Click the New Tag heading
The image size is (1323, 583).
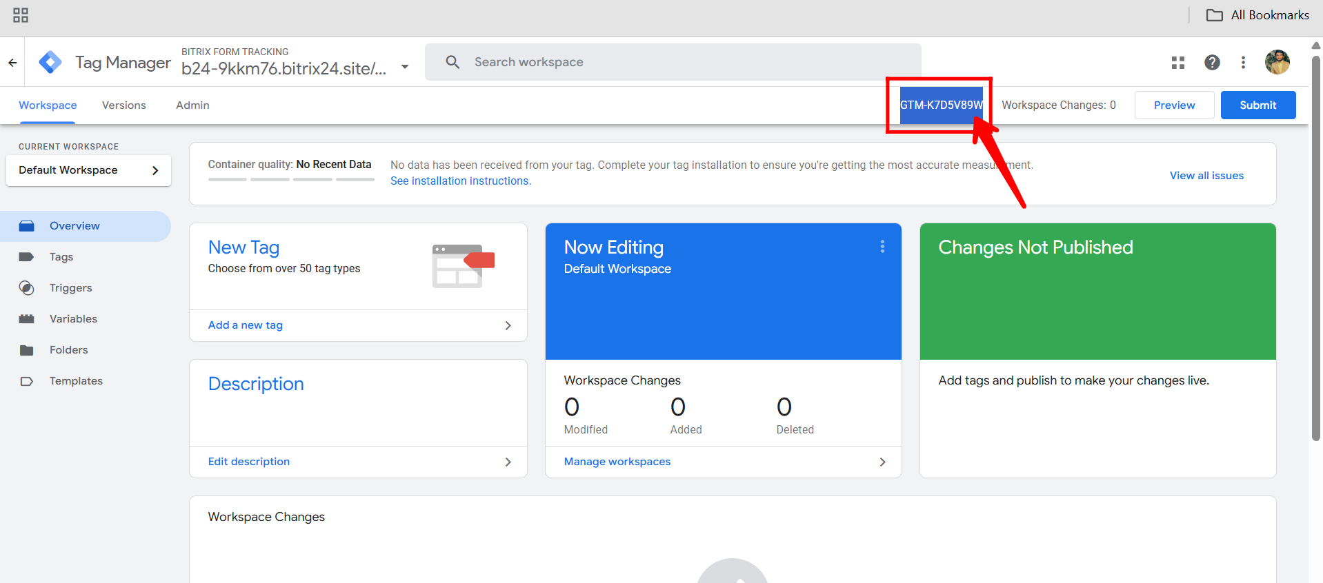[x=243, y=247]
